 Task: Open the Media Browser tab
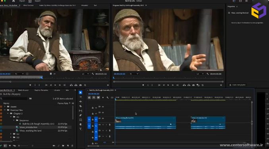coord(23,90)
